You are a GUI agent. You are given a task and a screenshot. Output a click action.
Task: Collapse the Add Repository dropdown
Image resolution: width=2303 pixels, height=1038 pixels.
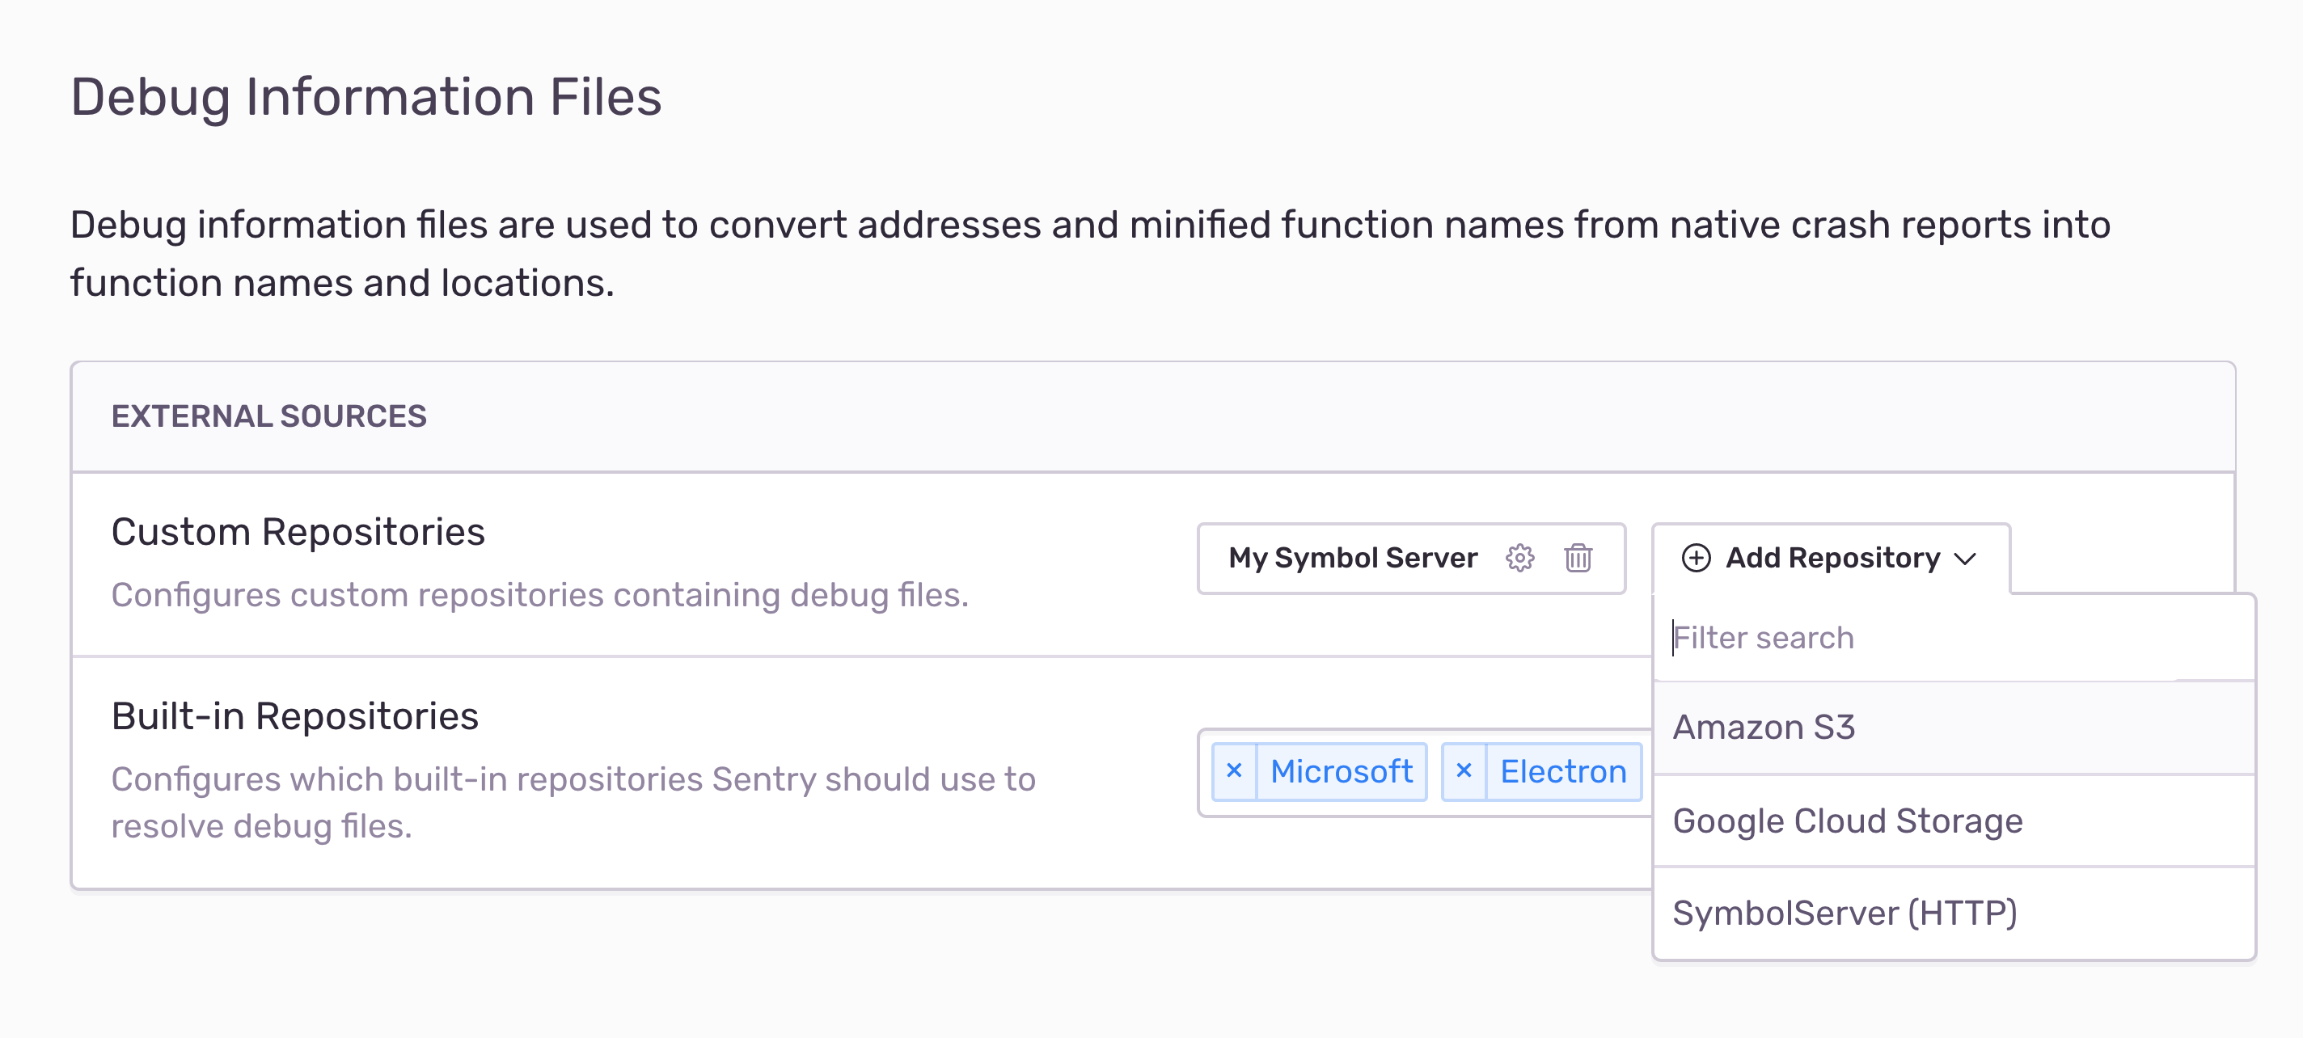click(1830, 558)
